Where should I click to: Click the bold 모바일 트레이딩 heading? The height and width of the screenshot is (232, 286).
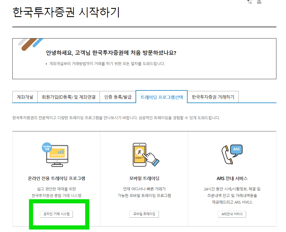tap(144, 178)
